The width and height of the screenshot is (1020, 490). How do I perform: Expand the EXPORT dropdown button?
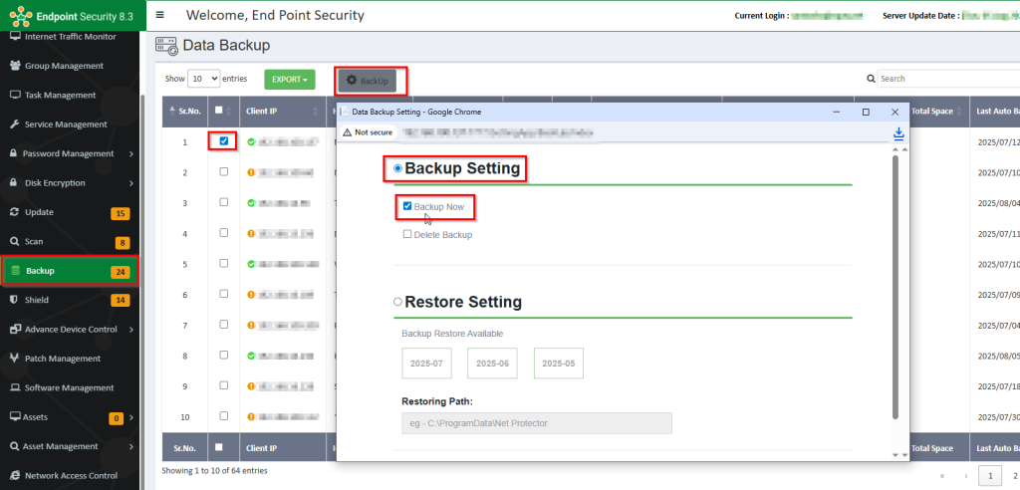pyautogui.click(x=289, y=79)
